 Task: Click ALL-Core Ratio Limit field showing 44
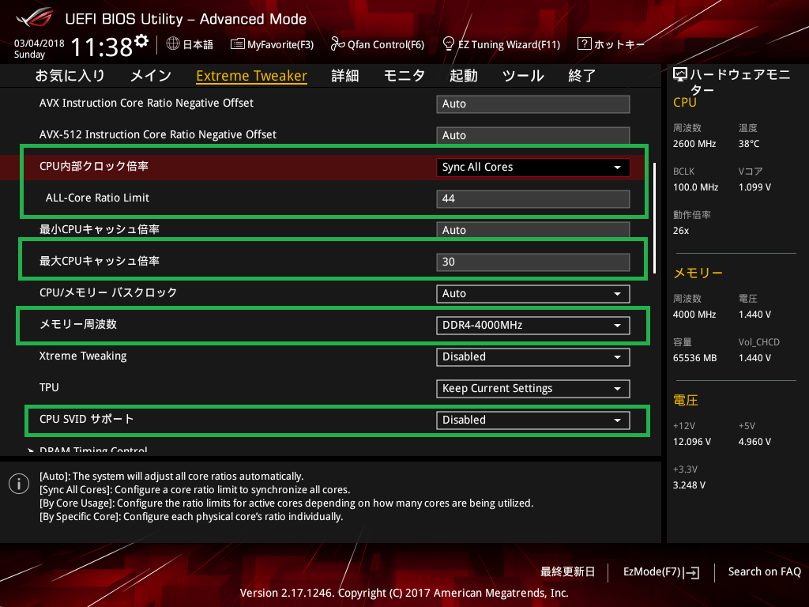point(533,198)
